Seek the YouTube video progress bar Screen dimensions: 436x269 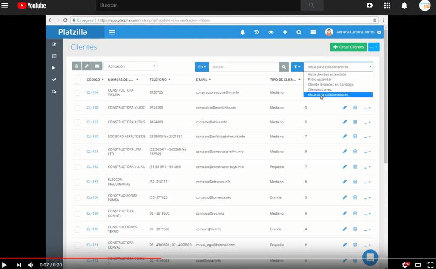[218, 258]
